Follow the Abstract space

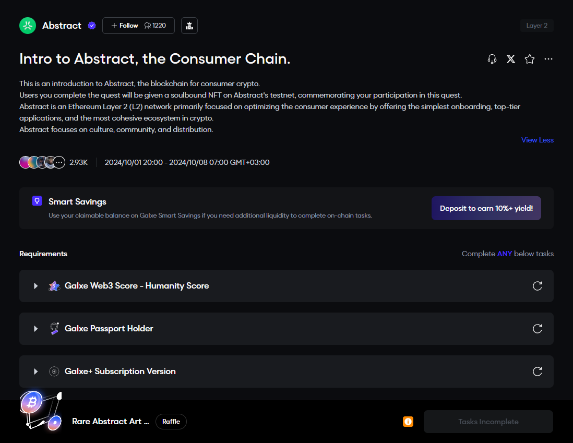tap(125, 26)
